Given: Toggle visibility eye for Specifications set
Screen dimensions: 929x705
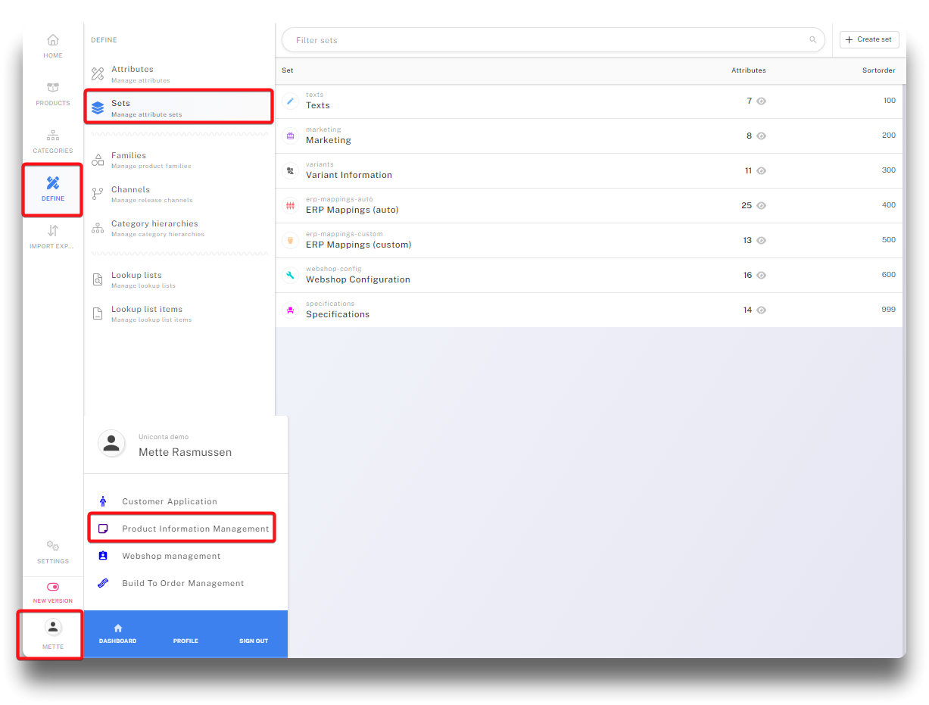Looking at the screenshot, I should pyautogui.click(x=762, y=310).
